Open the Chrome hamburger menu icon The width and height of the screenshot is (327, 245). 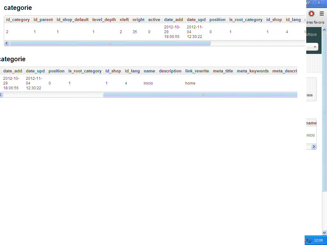pos(322,14)
